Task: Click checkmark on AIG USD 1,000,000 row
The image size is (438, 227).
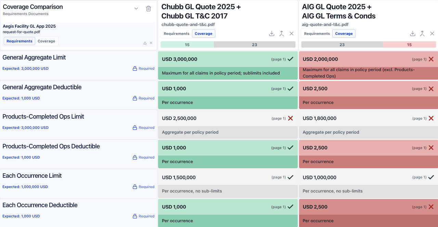Action: (431, 177)
